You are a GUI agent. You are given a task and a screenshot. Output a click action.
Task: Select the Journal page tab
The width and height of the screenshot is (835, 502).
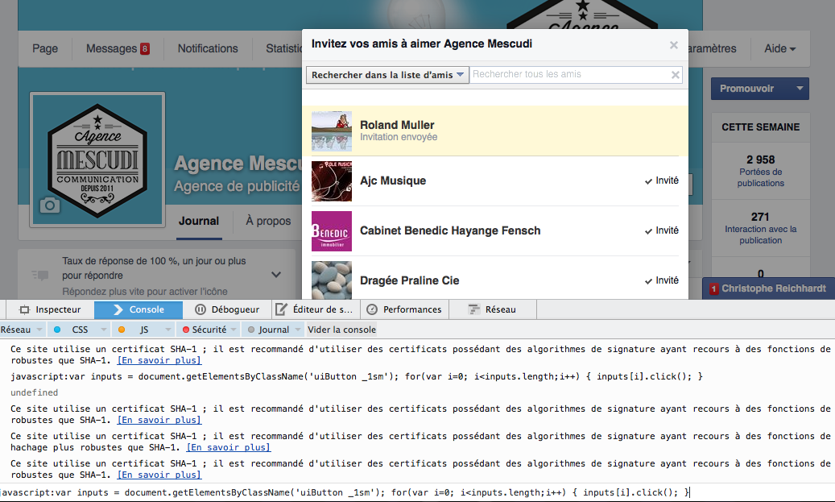click(199, 221)
